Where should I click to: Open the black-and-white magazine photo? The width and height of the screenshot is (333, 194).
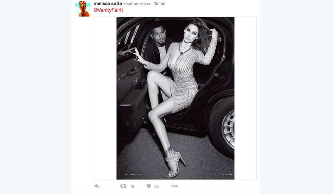[176, 98]
